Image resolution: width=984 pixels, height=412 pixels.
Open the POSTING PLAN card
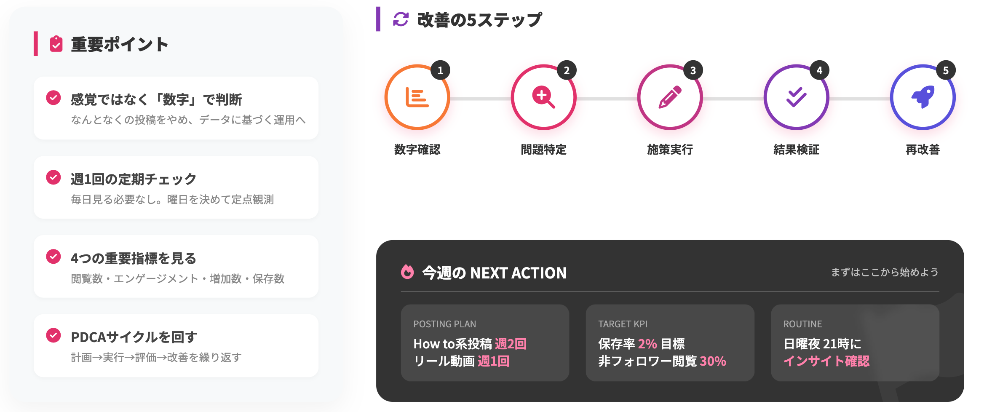coord(485,342)
